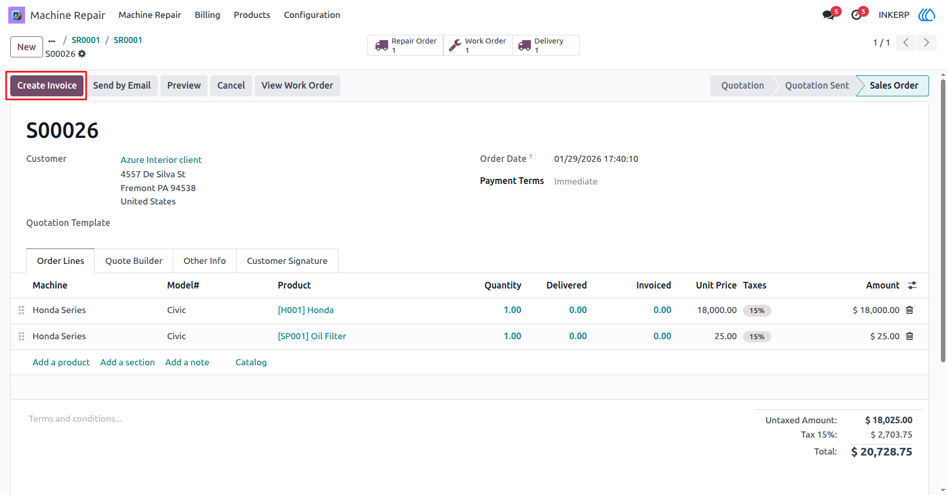Image resolution: width=947 pixels, height=495 pixels.
Task: Delete the Honda order line
Action: coord(910,310)
